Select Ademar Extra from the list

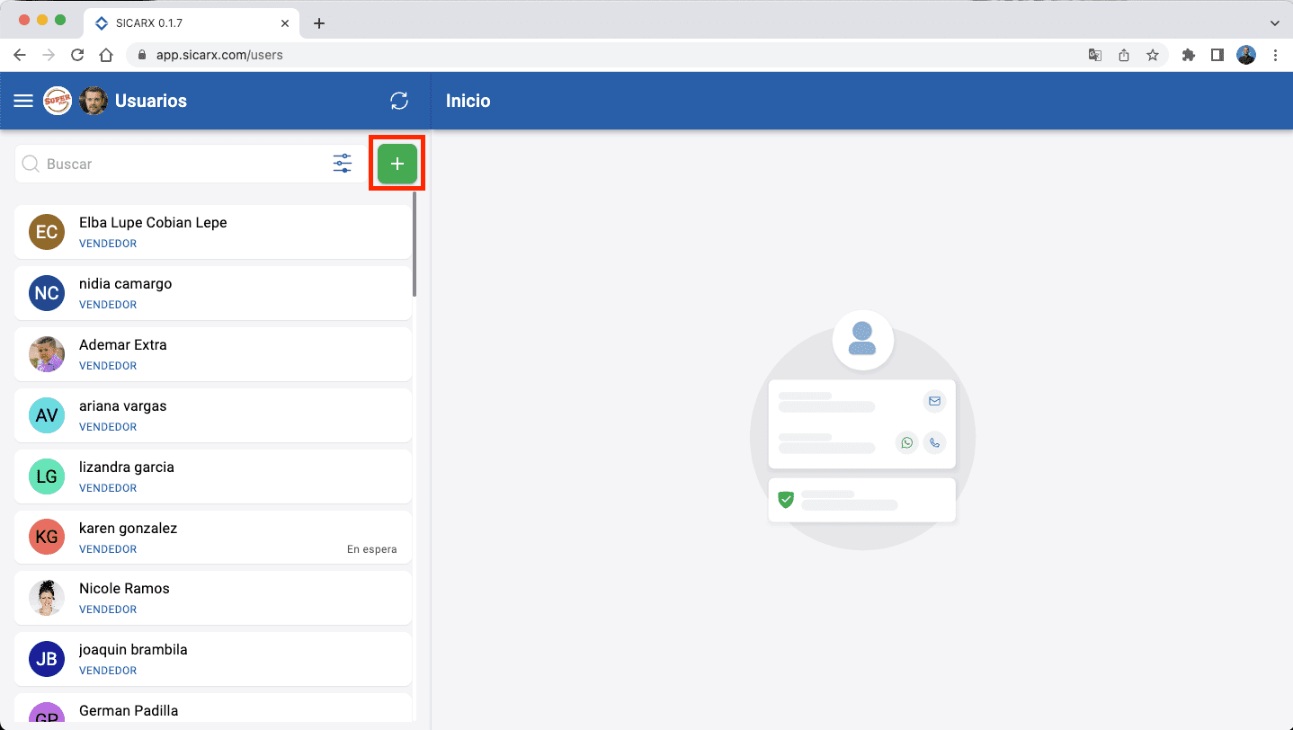point(213,354)
